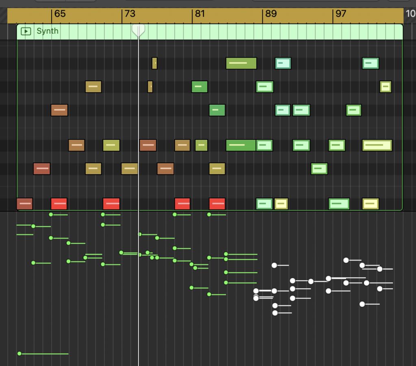The image size is (416, 366).
Task: Click bar number 97 in the ruler
Action: click(340, 13)
